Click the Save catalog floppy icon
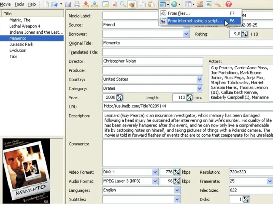 click(68, 4)
